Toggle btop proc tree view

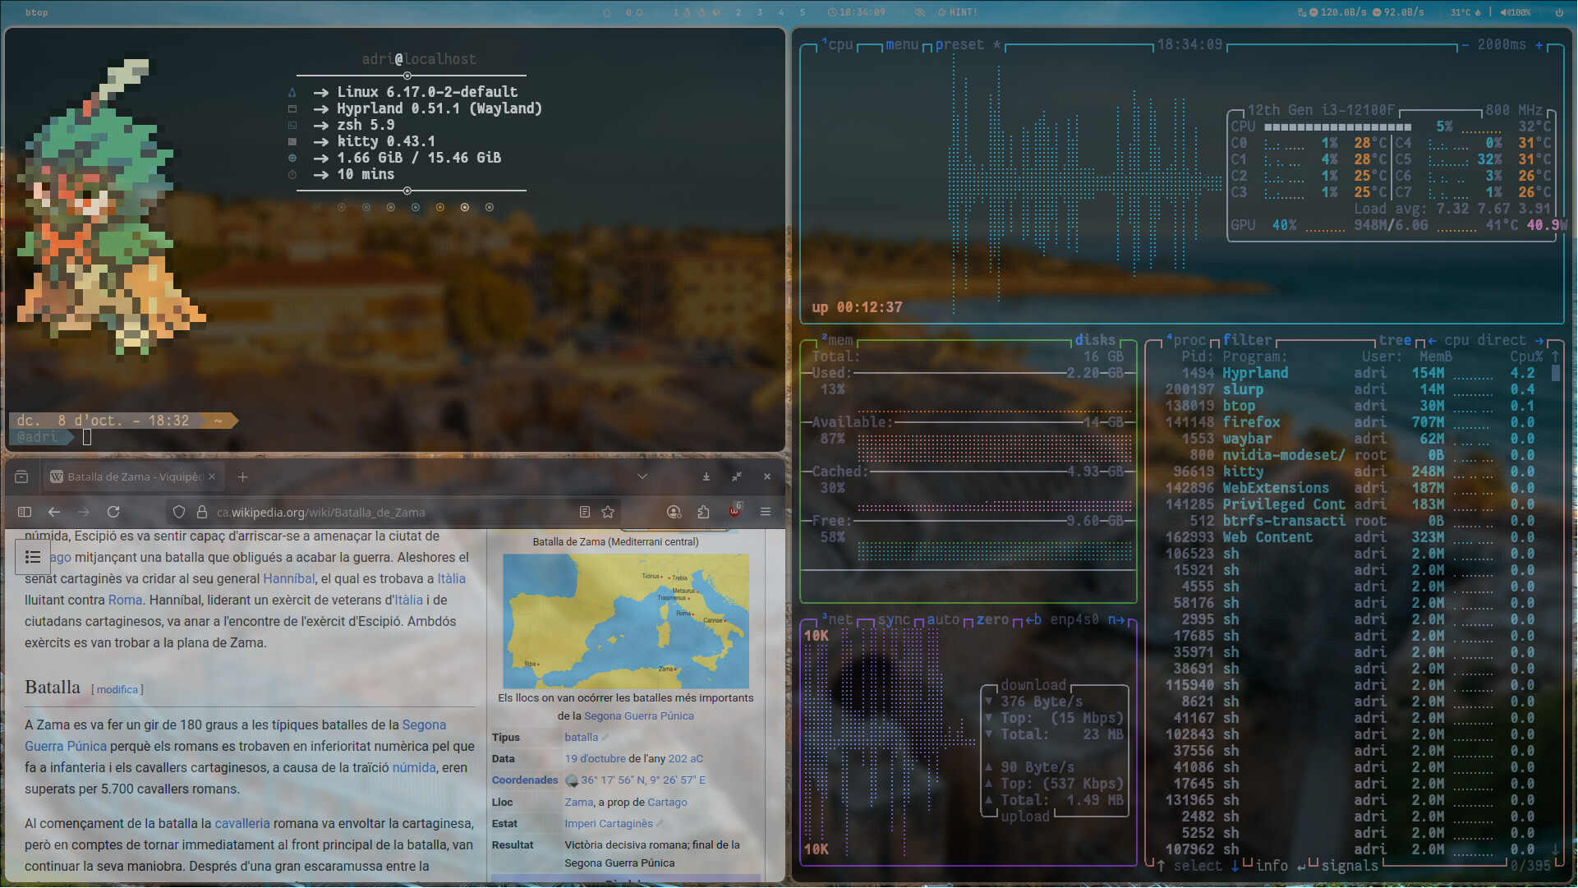coord(1394,340)
